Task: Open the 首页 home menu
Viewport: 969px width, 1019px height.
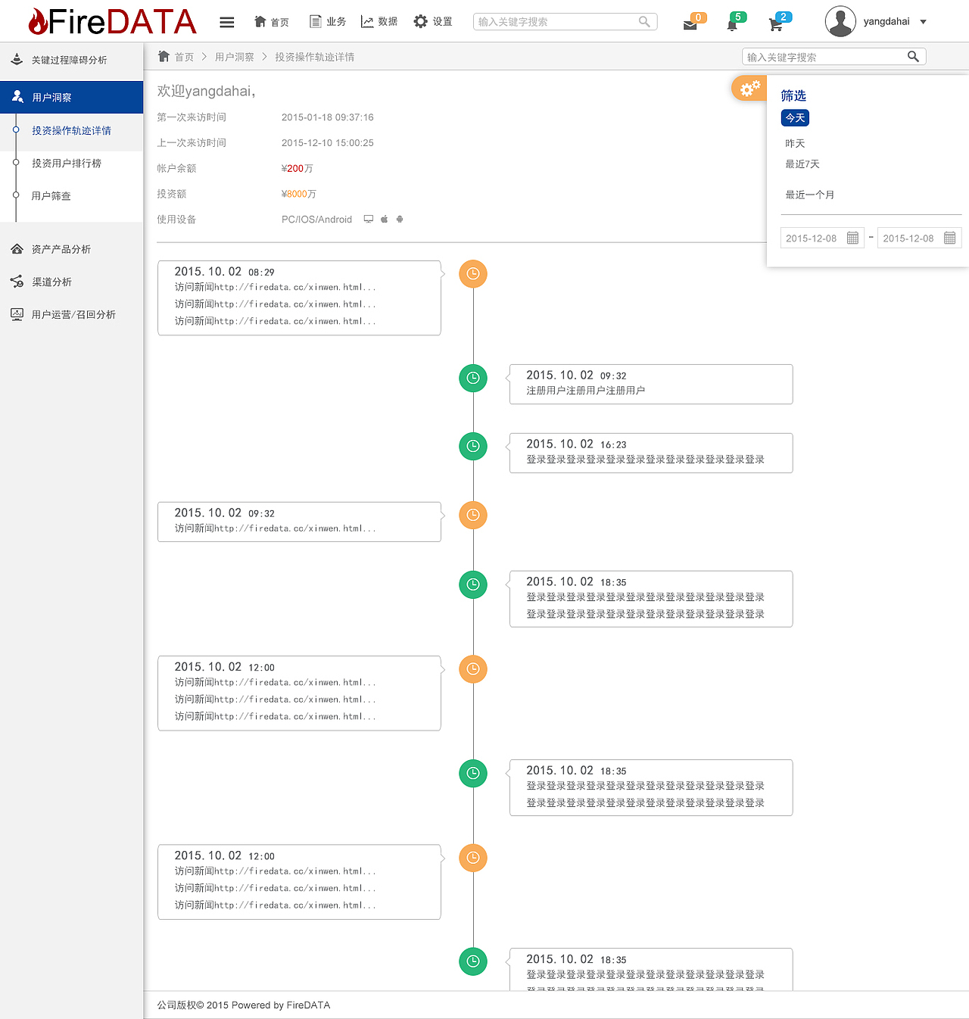Action: click(271, 22)
